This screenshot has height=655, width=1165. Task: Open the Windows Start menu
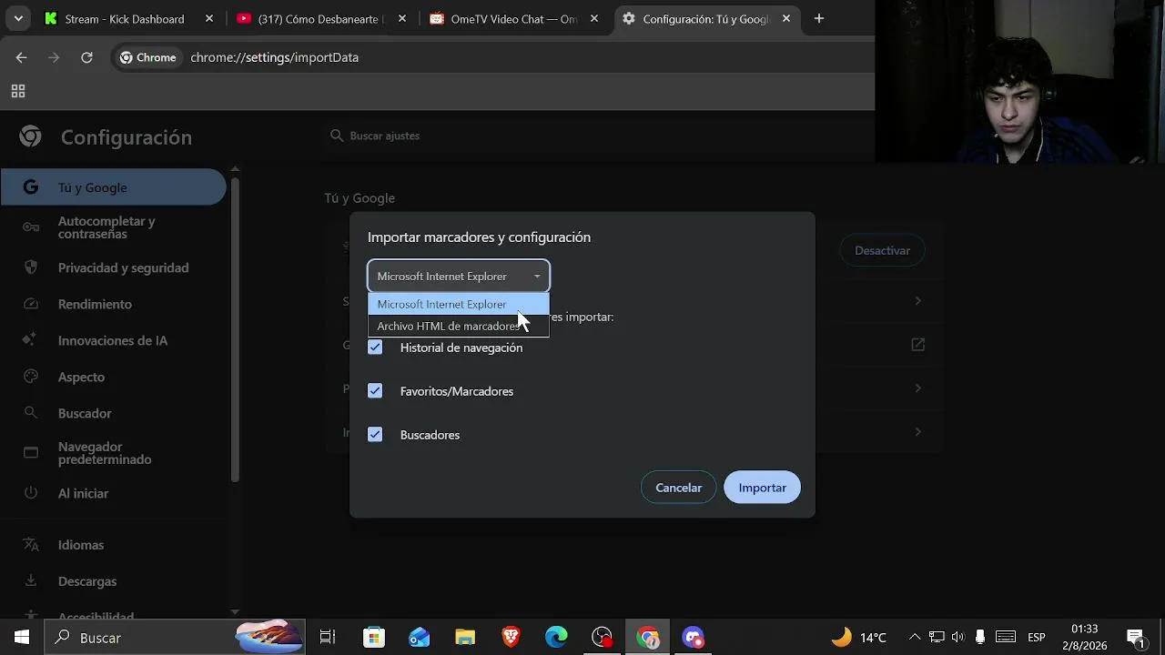coord(22,637)
